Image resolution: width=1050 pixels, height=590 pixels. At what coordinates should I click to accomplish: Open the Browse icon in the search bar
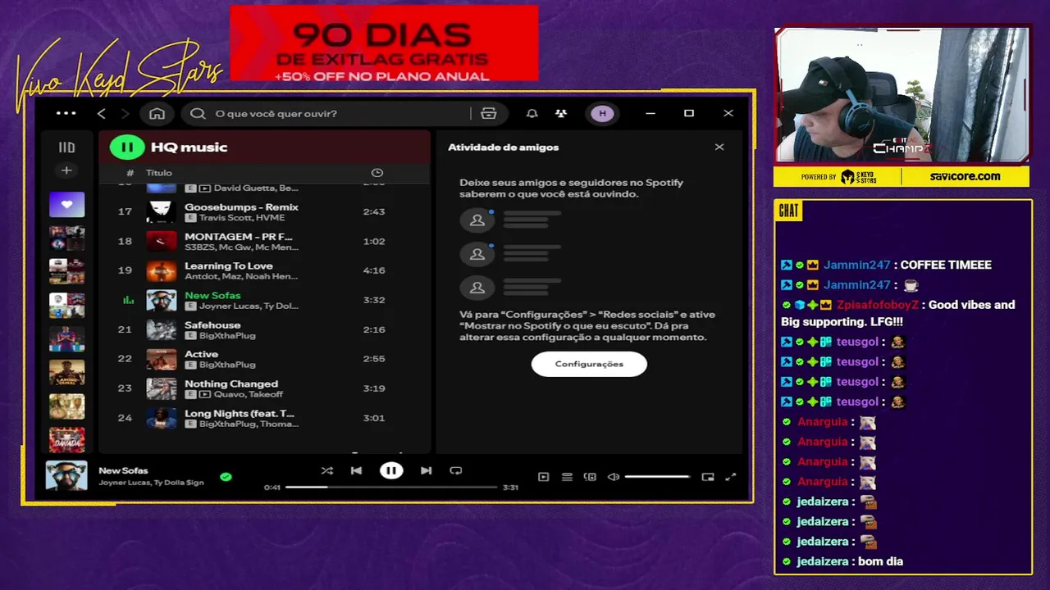(489, 113)
